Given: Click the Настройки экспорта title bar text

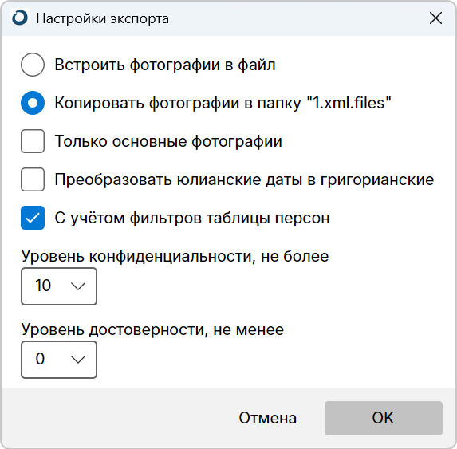Looking at the screenshot, I should point(102,18).
